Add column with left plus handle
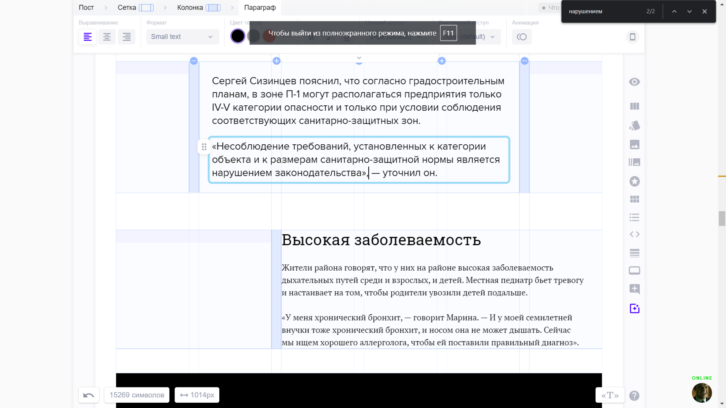Screen dimensions: 726x408 [277, 61]
